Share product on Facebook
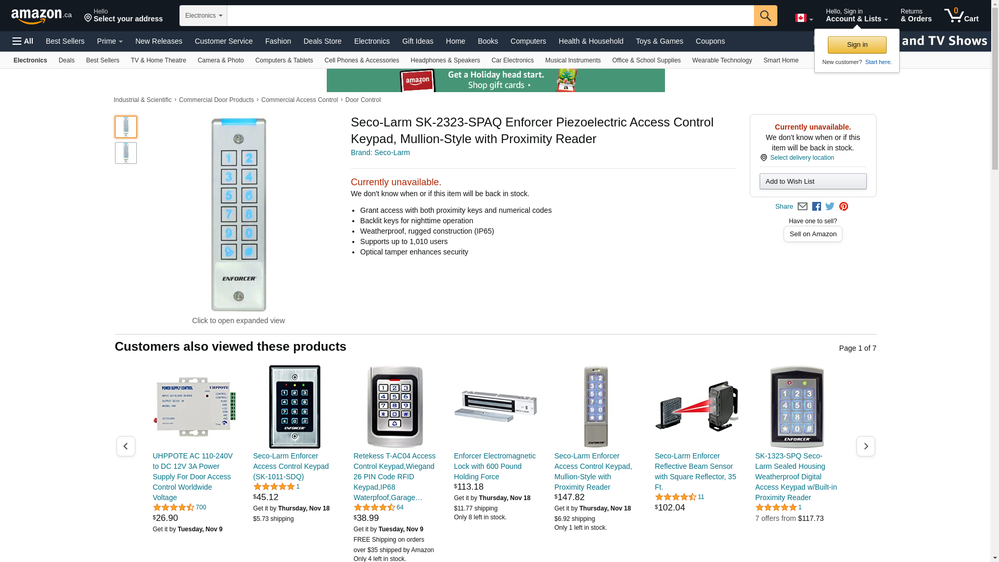999x562 pixels. (816, 207)
